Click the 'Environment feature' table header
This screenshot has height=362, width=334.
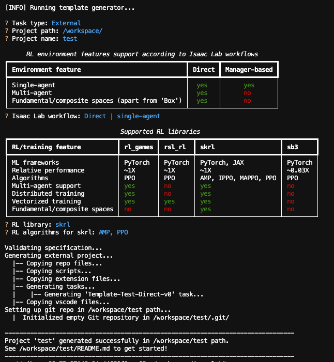pyautogui.click(x=47, y=70)
